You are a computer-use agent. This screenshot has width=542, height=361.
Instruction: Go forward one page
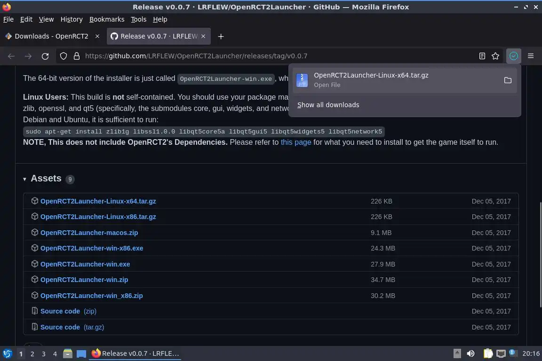coord(28,56)
